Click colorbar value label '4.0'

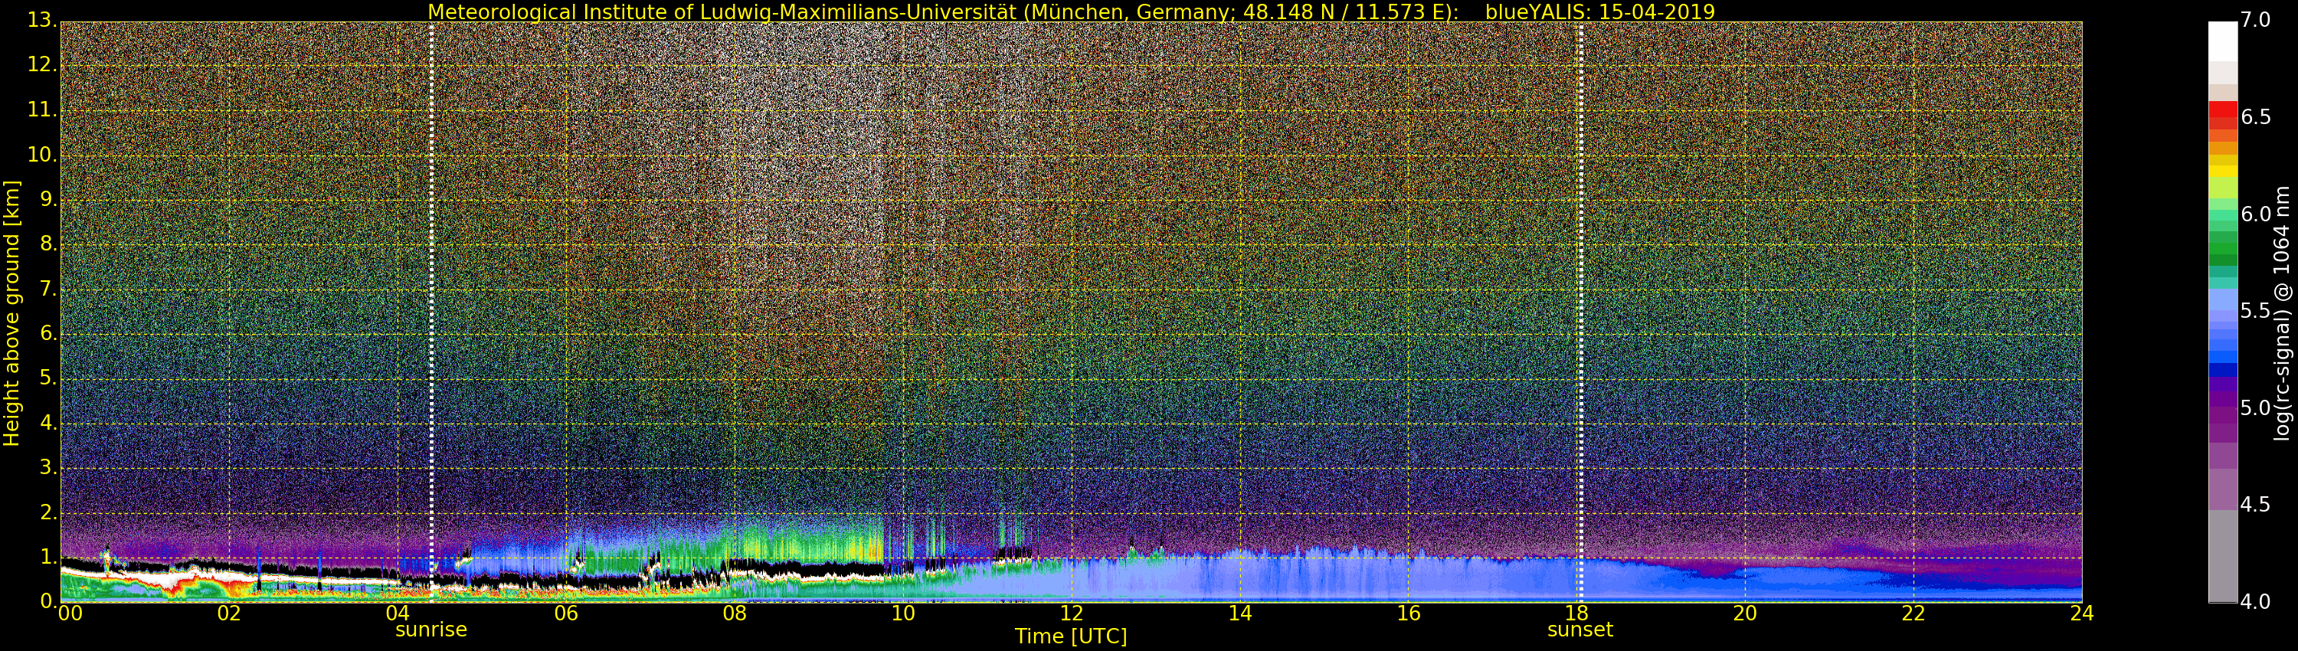tap(2256, 602)
